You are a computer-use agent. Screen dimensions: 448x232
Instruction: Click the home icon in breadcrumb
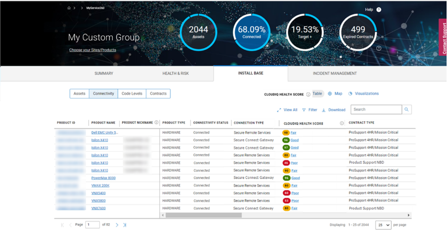tap(69, 8)
